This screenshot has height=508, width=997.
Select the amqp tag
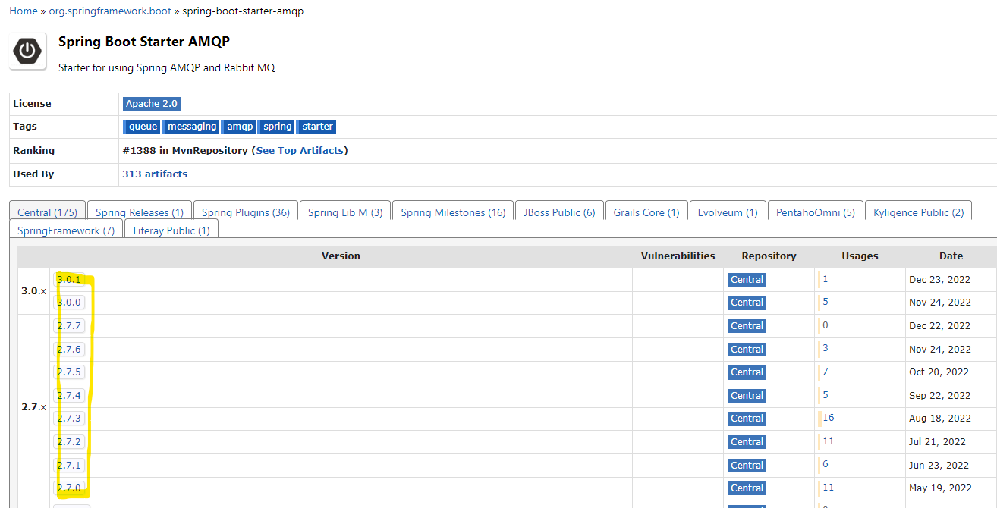[240, 127]
